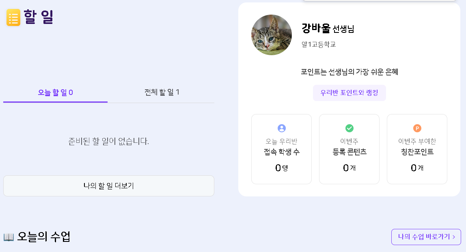Click the 할 일 heading
The image size is (466, 252).
[38, 17]
